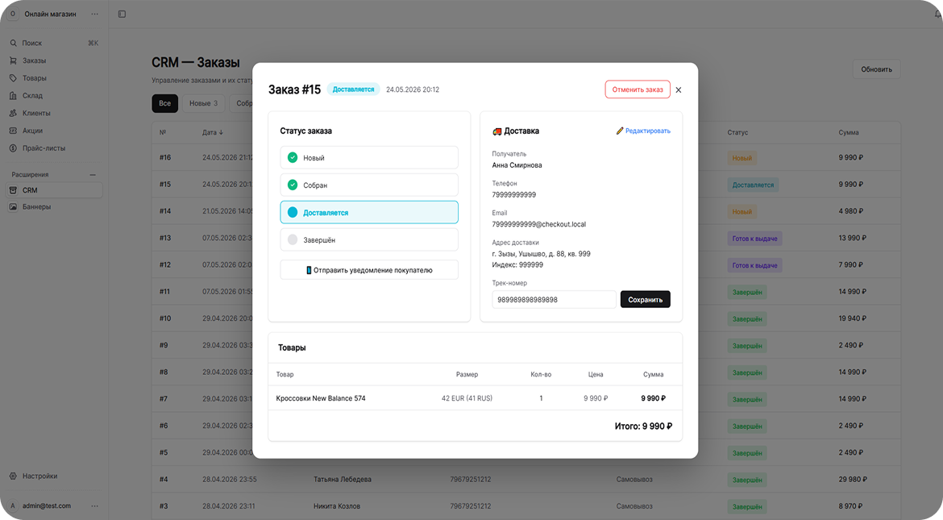943x520 pixels.
Task: Toggle the sidebar panel icon
Action: pos(122,14)
